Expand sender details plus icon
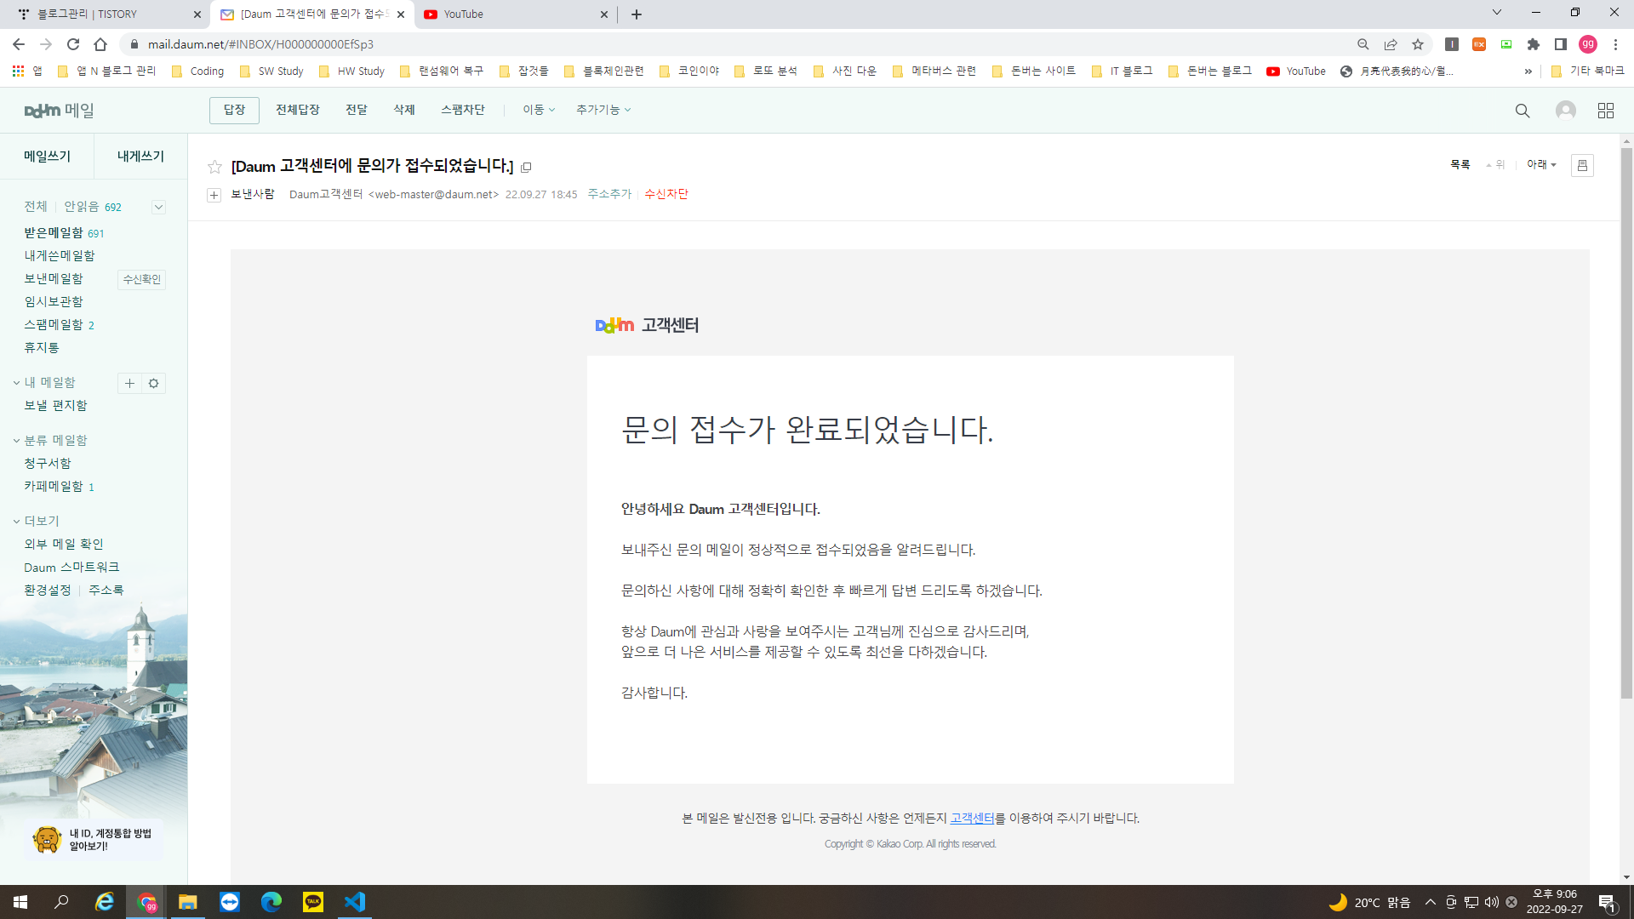The height and width of the screenshot is (919, 1634). click(214, 195)
